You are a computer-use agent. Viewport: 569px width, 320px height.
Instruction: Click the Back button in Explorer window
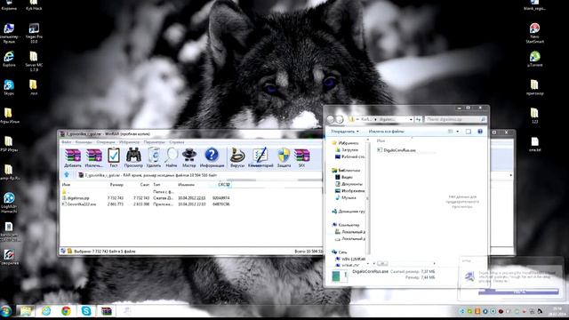point(331,119)
